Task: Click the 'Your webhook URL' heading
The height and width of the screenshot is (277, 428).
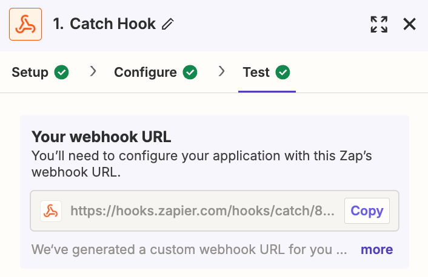Action: point(101,137)
